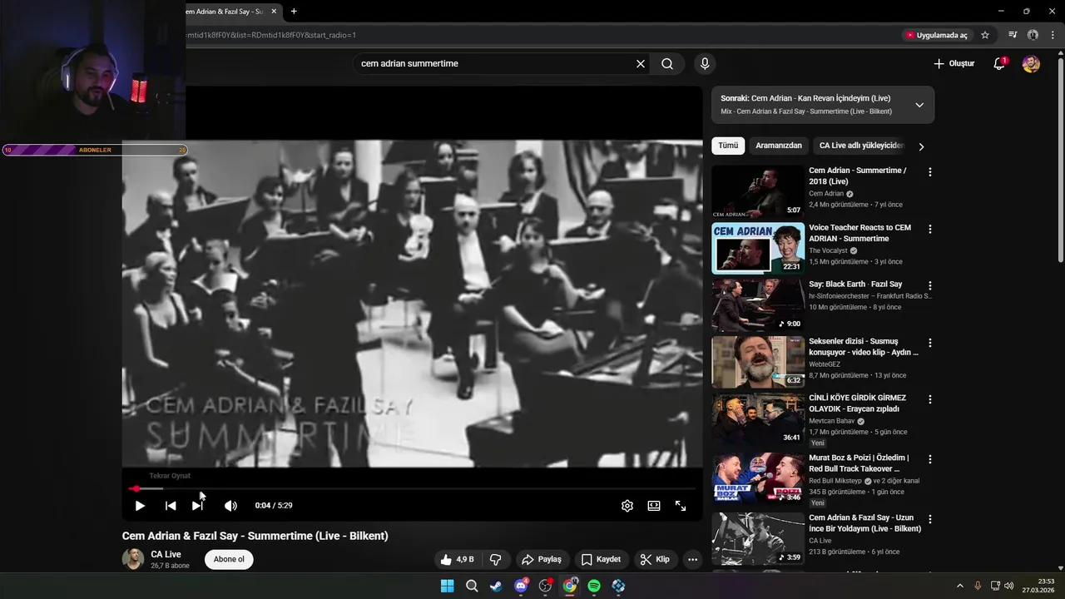Open options for Cem Adrian - Summertime / 2018 (Live)
The height and width of the screenshot is (599, 1065).
[930, 172]
